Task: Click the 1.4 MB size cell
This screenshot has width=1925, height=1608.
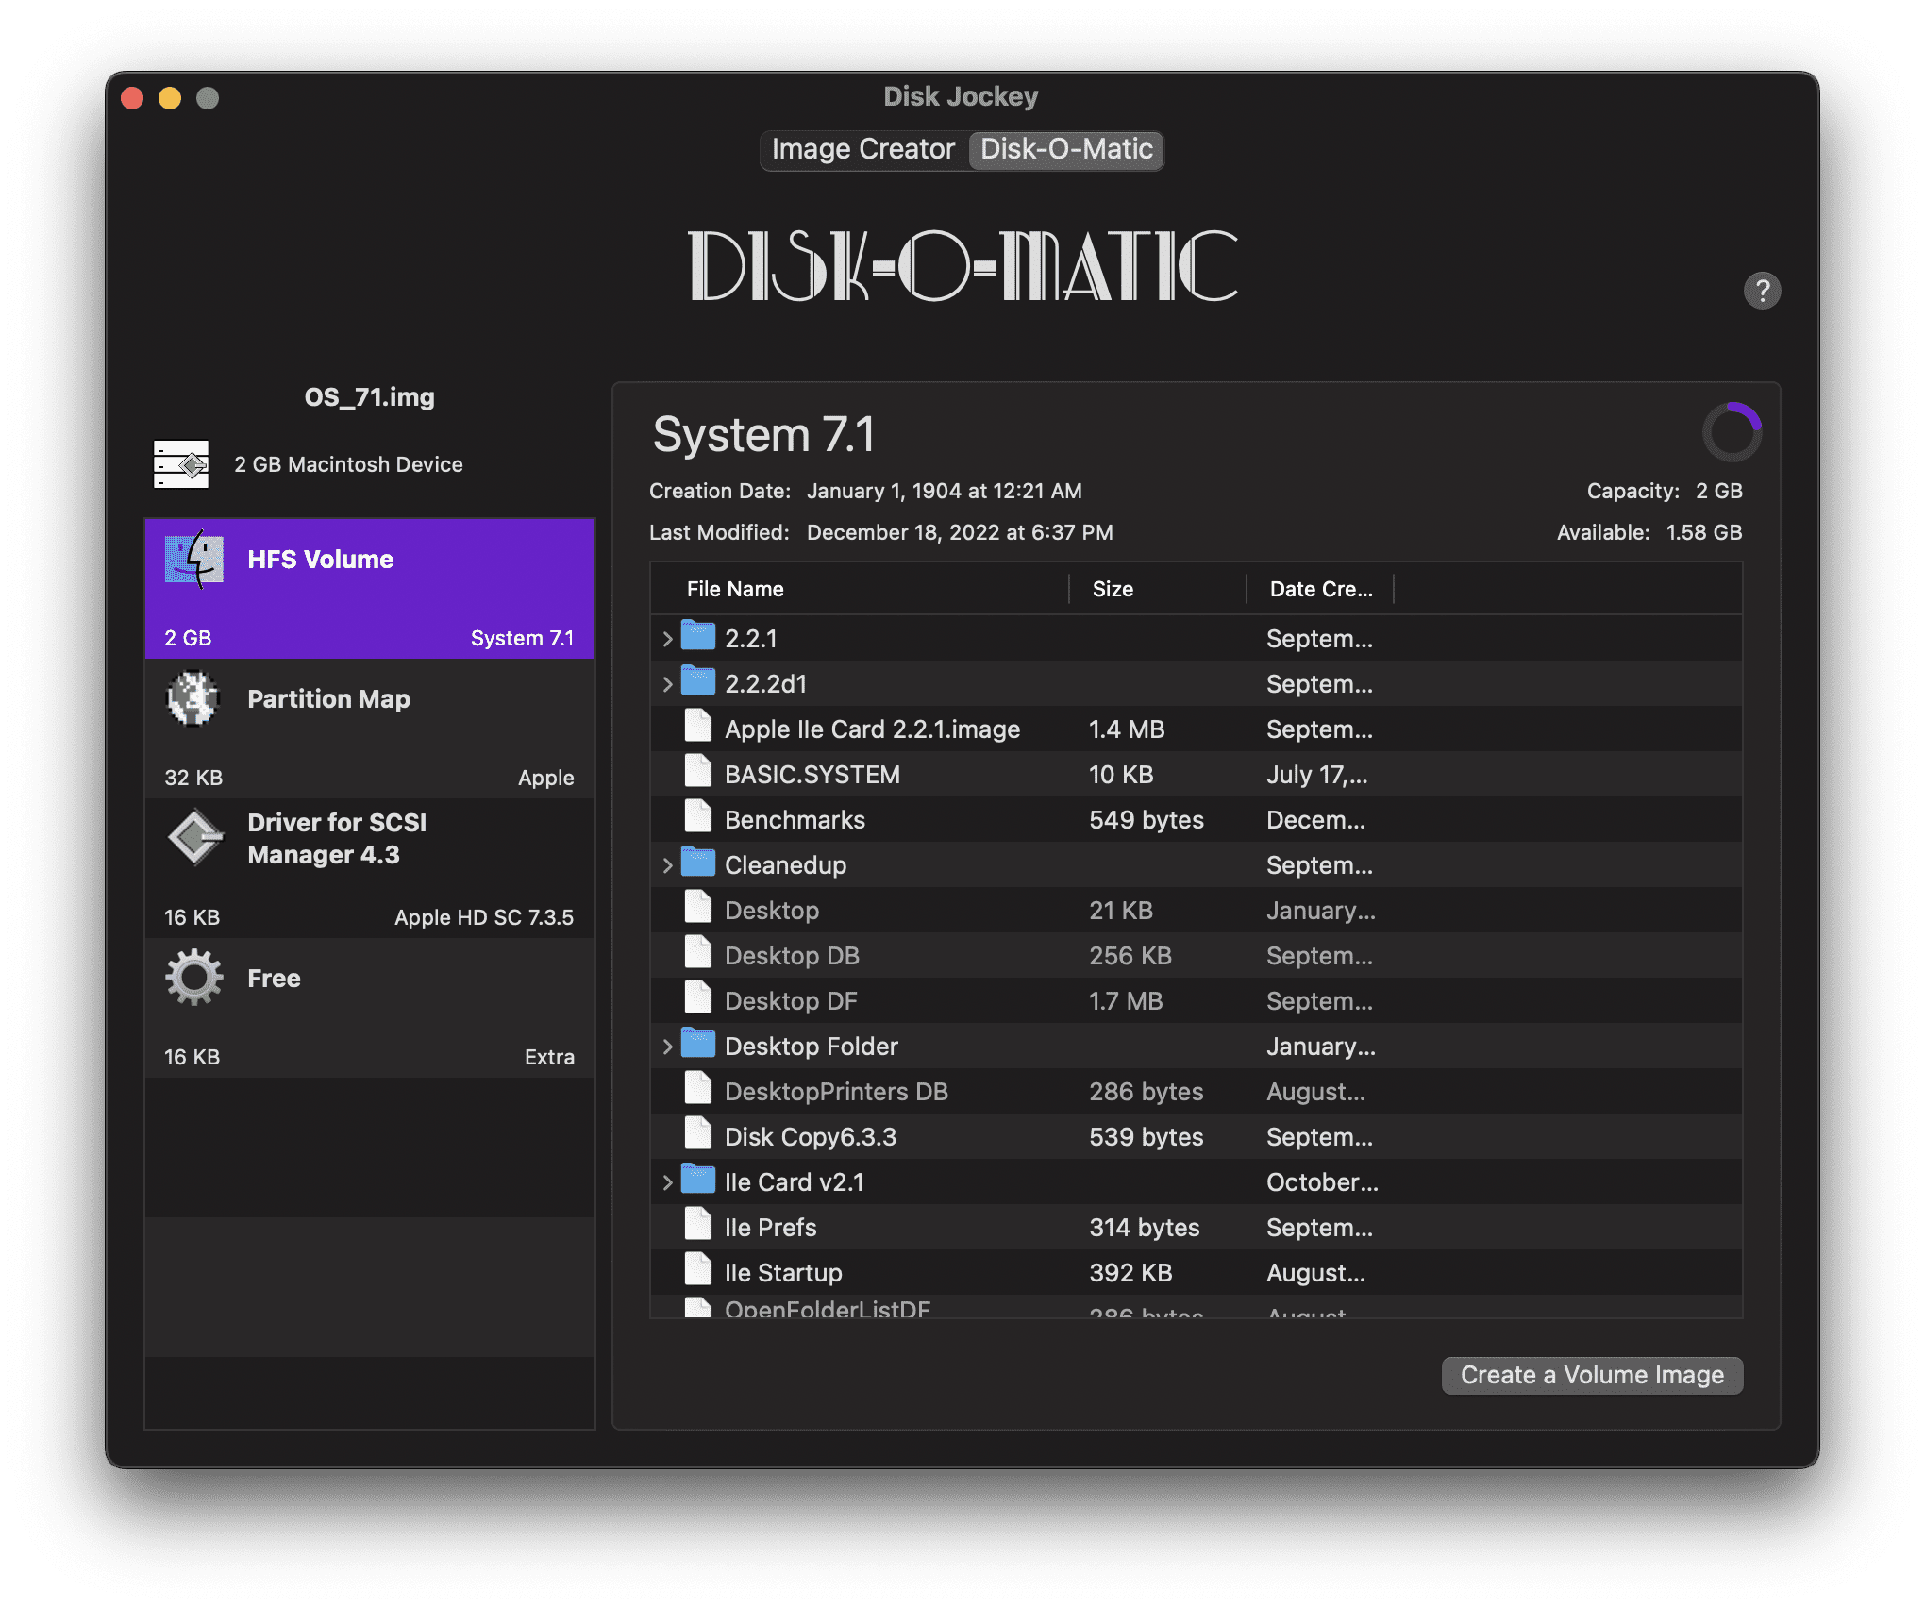Action: (x=1127, y=729)
